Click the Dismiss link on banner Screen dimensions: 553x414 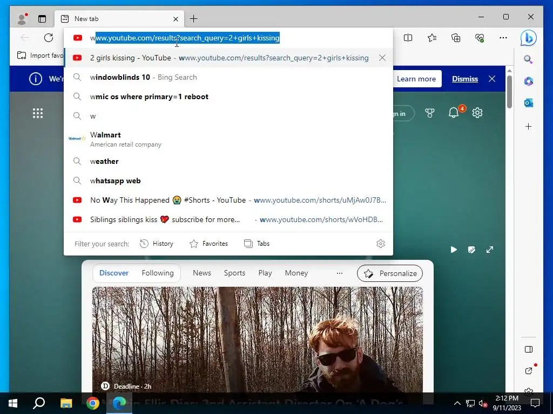point(465,79)
